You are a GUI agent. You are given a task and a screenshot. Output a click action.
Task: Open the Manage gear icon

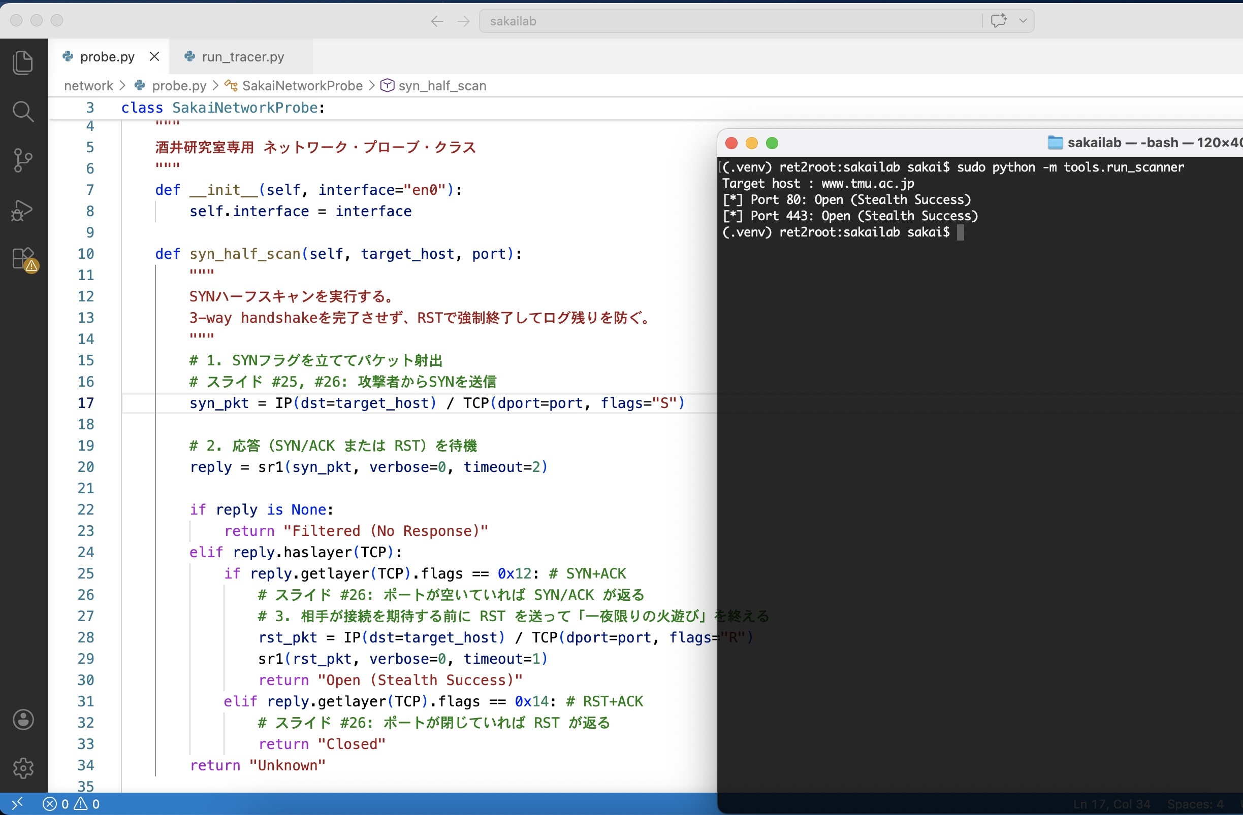pyautogui.click(x=23, y=767)
